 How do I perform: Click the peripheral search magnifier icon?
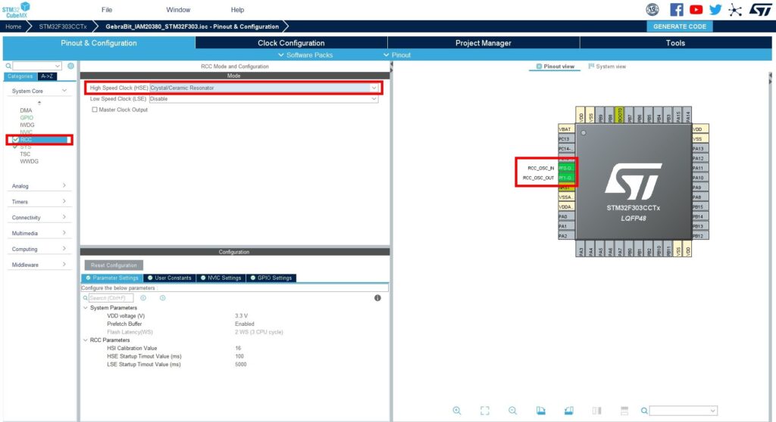click(8, 66)
